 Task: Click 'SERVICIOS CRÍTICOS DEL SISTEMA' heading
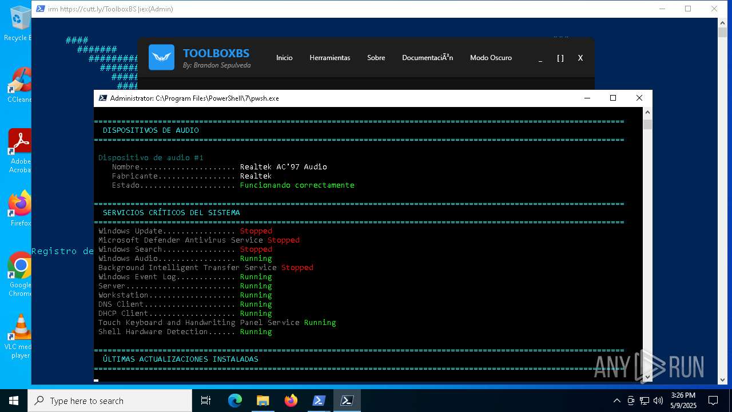[171, 212]
